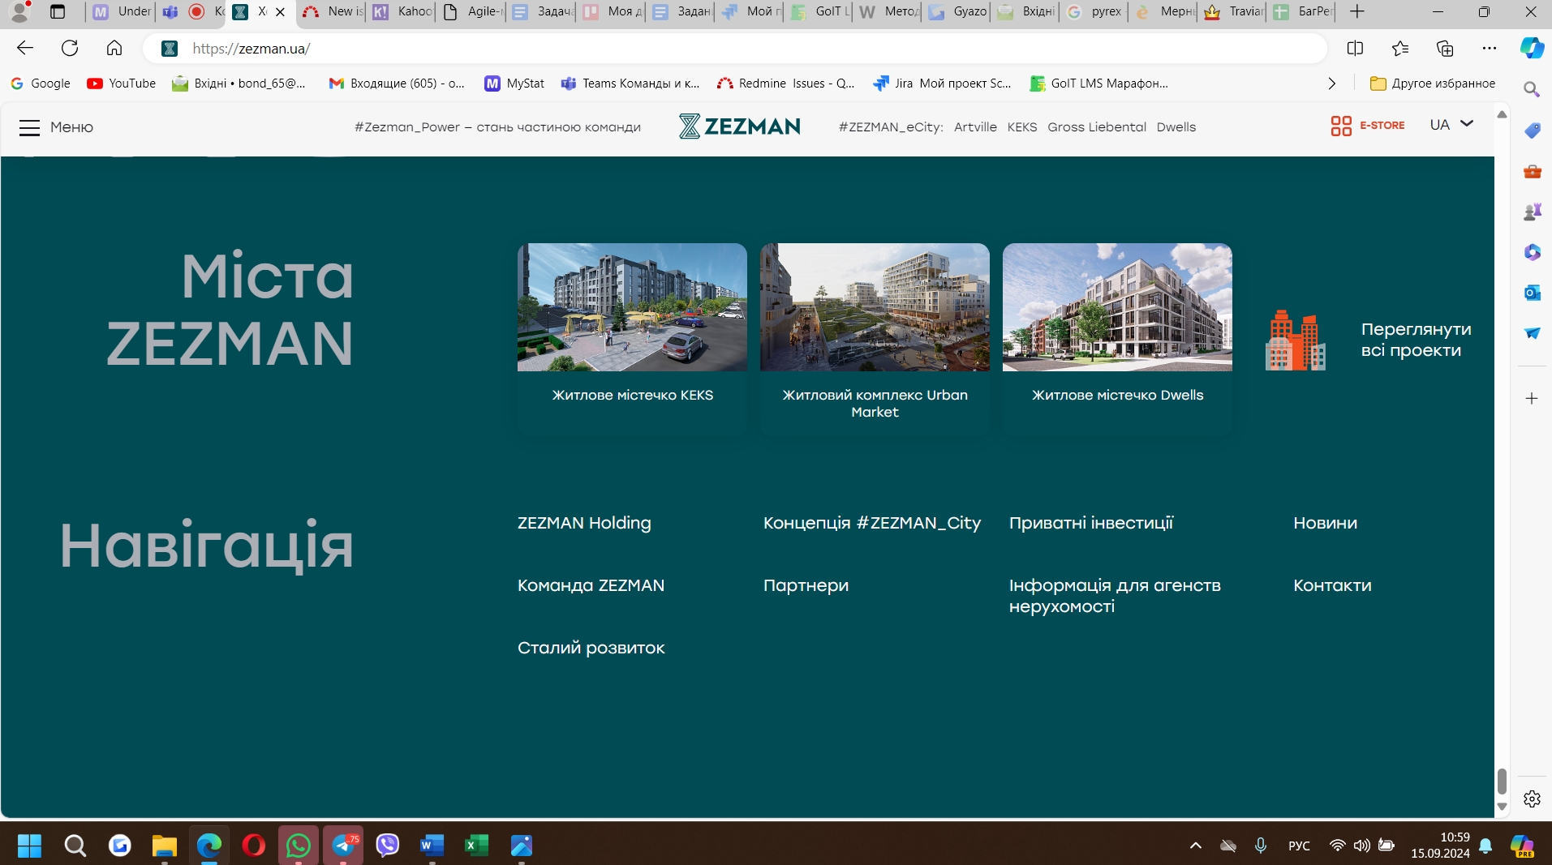
Task: Click the Copilot icon in browser toolbar
Action: point(1531,49)
